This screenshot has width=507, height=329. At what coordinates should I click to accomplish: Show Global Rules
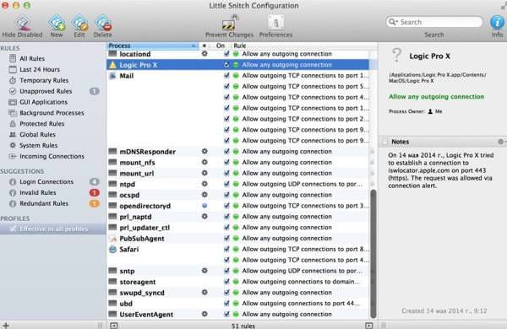tap(37, 134)
